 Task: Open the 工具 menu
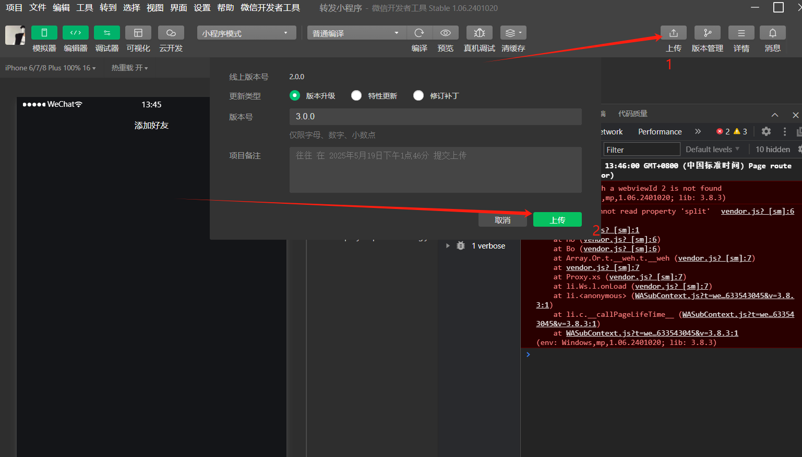[x=85, y=8]
